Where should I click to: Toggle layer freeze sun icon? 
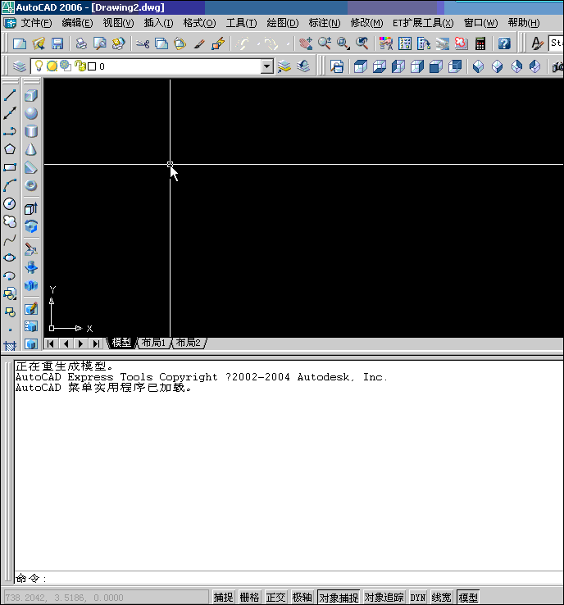click(52, 66)
